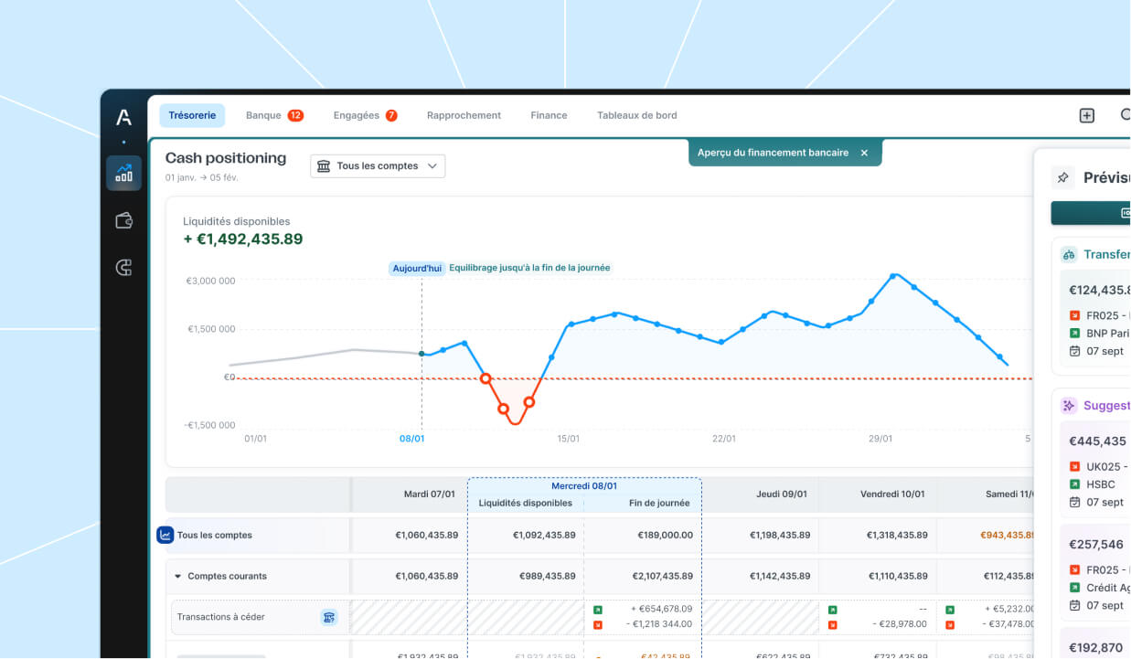Click the Aujourd'hui chart marker

(x=417, y=268)
